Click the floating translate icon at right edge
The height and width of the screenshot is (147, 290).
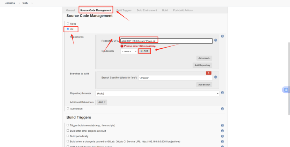[286, 90]
